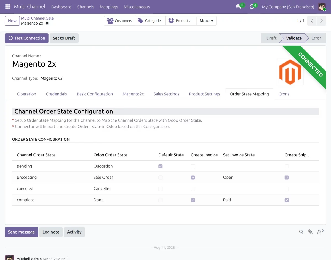Open the conversations chat bubble icon

[239, 7]
